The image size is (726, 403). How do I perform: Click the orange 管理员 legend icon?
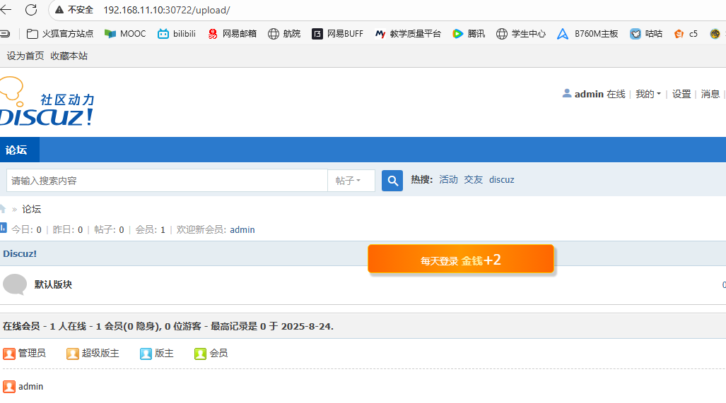(8, 354)
